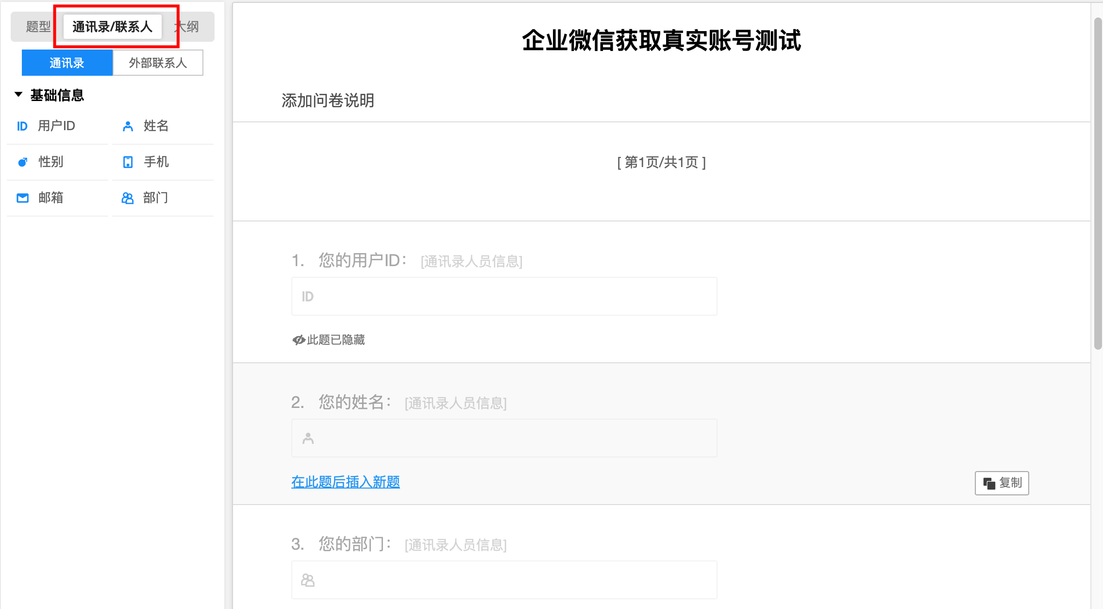The image size is (1103, 609).
Task: Select question 2 您的姓名 title
Action: tap(354, 402)
